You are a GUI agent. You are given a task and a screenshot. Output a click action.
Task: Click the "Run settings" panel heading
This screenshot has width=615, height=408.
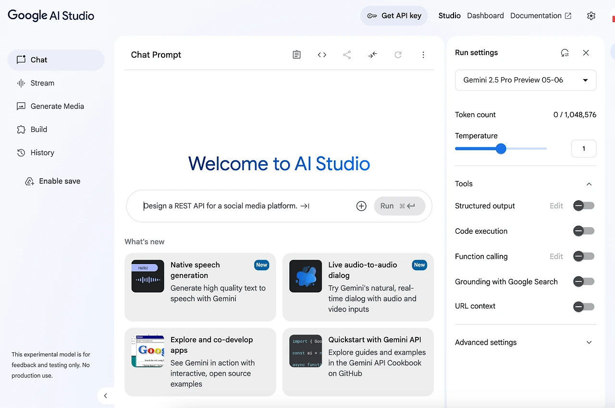point(477,53)
